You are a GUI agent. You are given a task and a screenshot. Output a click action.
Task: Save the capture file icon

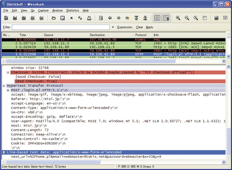[62, 18]
